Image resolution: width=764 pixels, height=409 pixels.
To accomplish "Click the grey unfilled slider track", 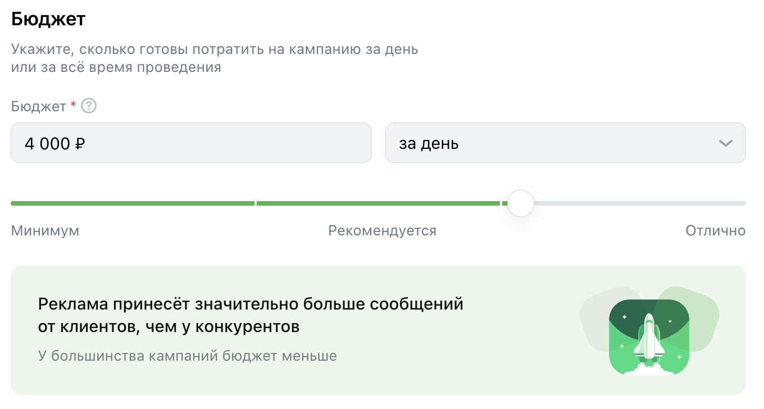I will (x=639, y=203).
